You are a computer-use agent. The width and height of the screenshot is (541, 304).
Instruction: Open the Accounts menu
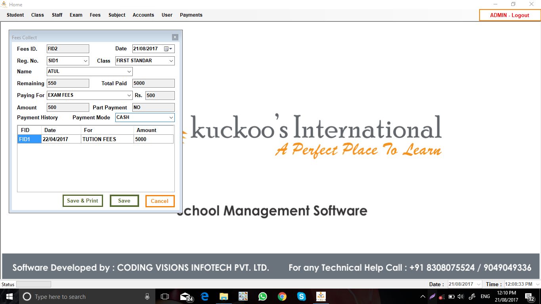click(x=143, y=15)
